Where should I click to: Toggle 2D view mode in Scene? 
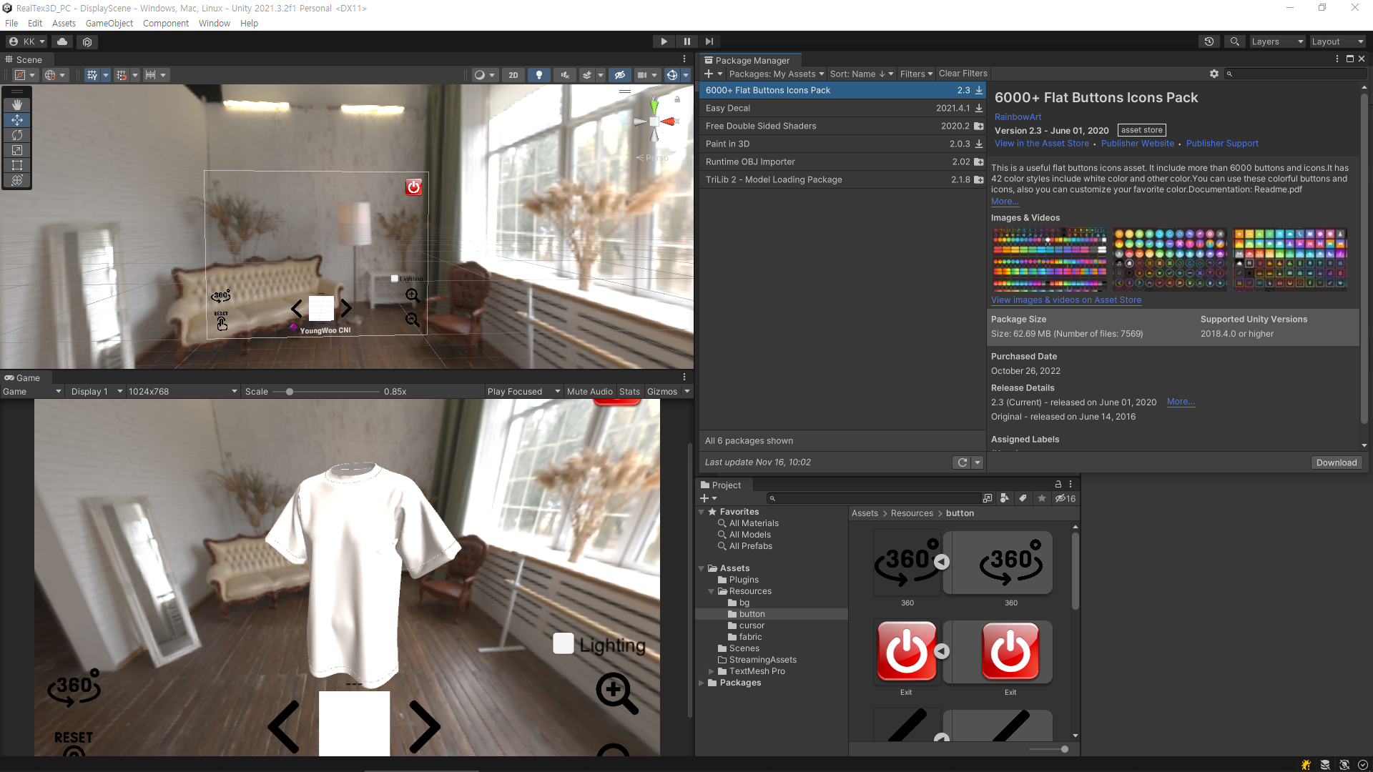tap(513, 75)
